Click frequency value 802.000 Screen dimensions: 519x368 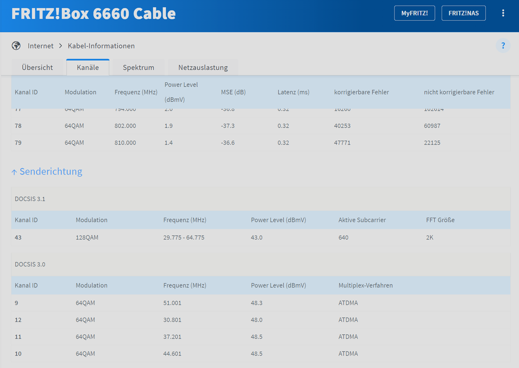tap(125, 126)
